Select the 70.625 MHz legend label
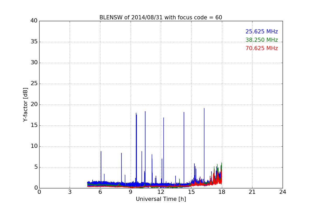 click(x=262, y=48)
